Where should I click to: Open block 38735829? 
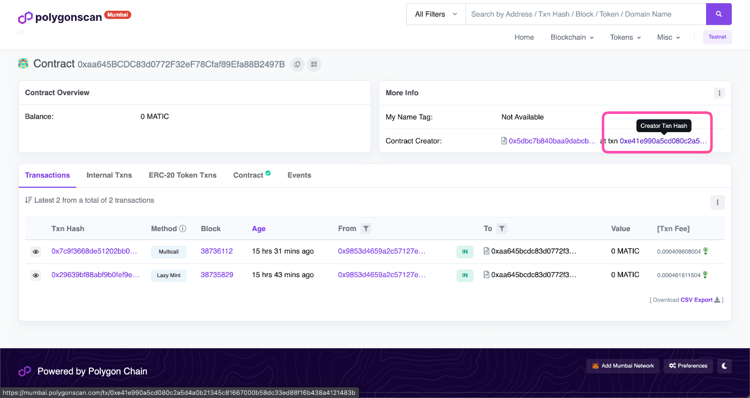[217, 274]
